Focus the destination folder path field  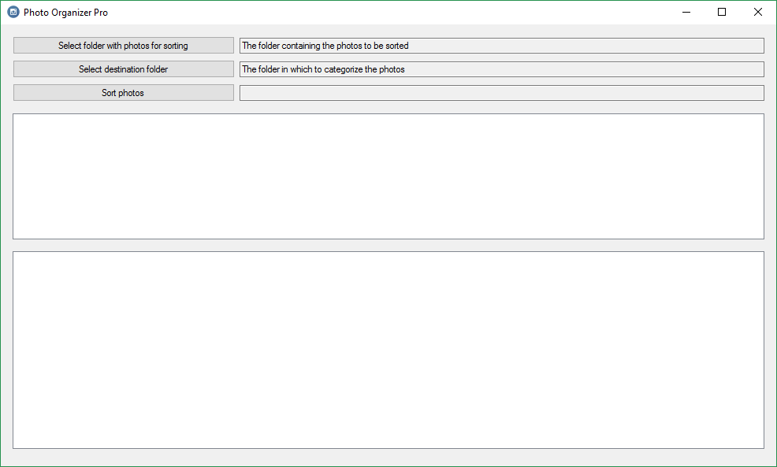click(x=501, y=69)
